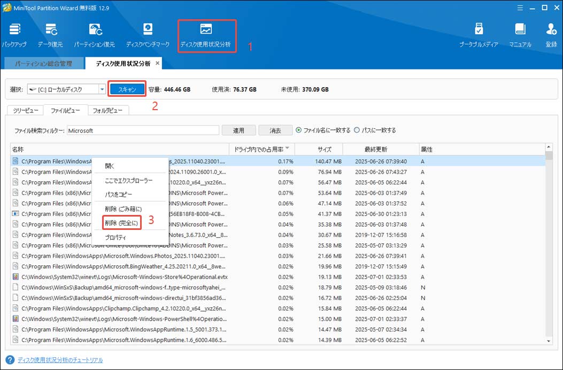Sort by 名称 column header
Image resolution: width=563 pixels, height=370 pixels.
coord(120,149)
